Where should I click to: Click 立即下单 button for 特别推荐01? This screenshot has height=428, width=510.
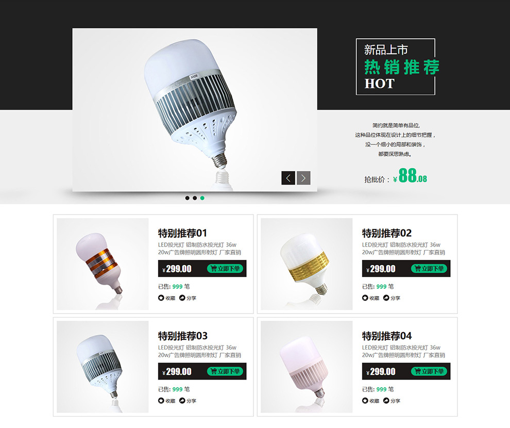coord(225,269)
